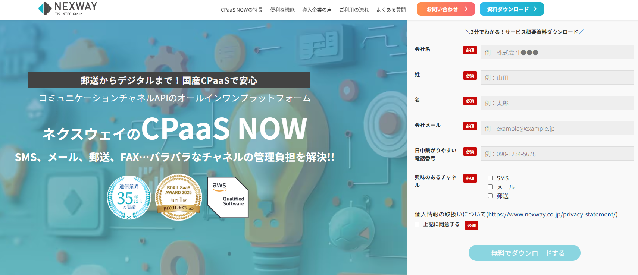Focus the 会社メール input field
638x275 pixels.
(x=557, y=128)
